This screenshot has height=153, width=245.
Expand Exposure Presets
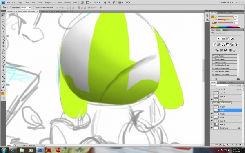[213, 62]
